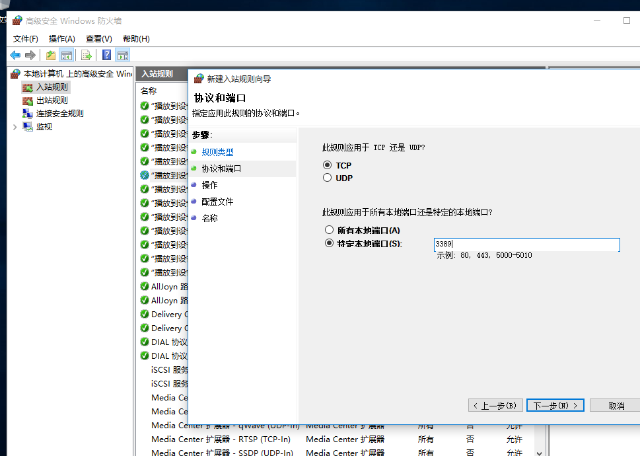The height and width of the screenshot is (456, 640).
Task: Select the TCP radio button
Action: 327,165
